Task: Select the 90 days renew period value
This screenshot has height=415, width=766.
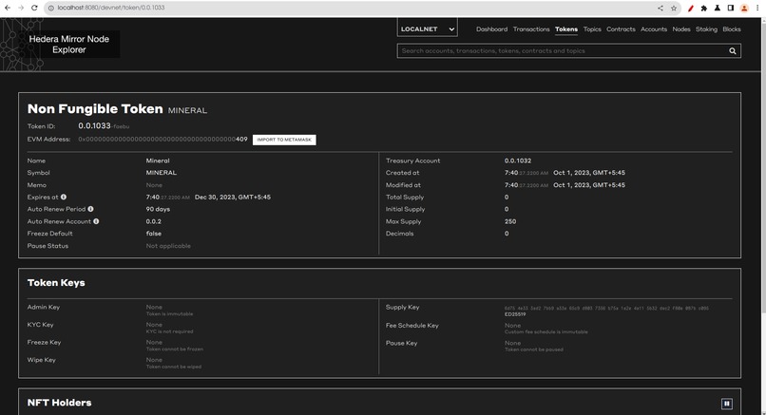Action: [158, 209]
